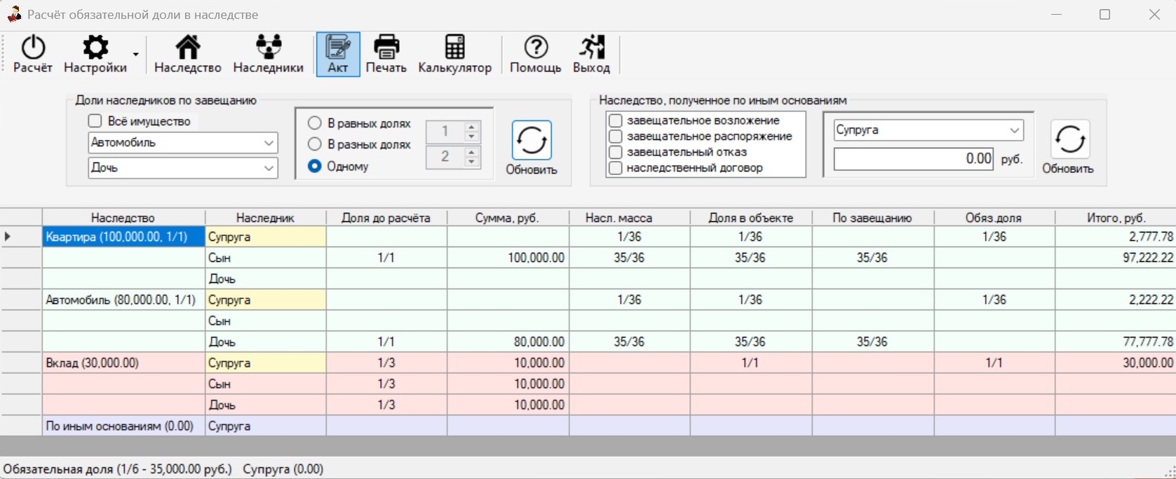Expand the Автомобиль dropdown list

point(183,143)
